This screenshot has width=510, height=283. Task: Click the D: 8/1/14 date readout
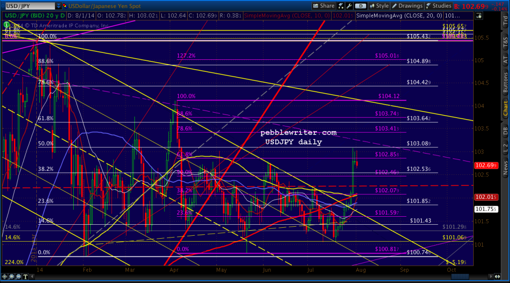click(81, 15)
